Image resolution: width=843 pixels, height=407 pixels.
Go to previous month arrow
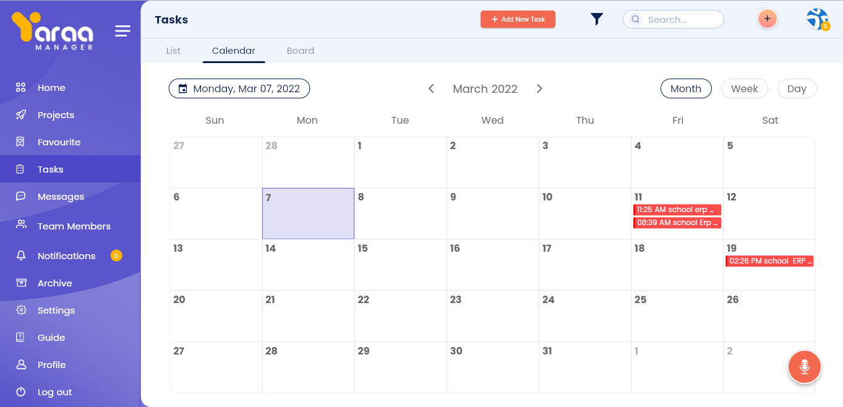pos(431,88)
